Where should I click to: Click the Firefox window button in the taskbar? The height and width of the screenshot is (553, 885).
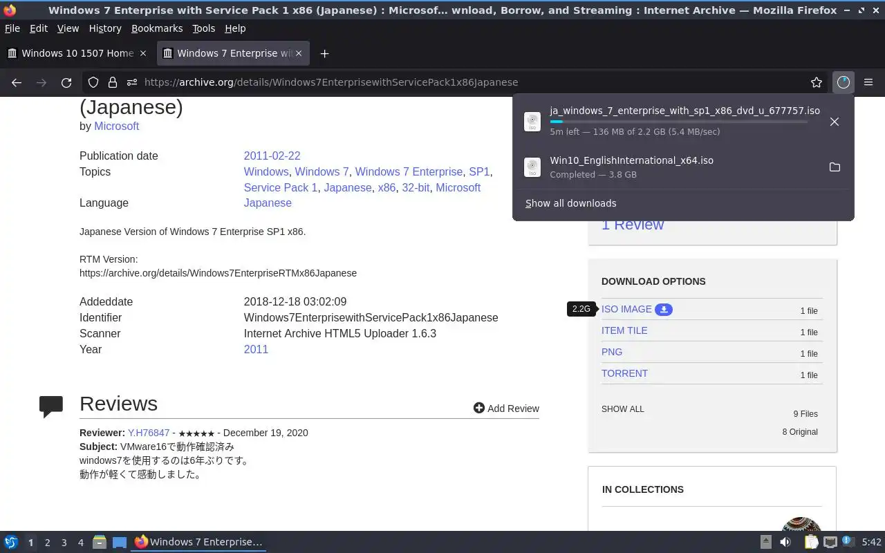[198, 542]
